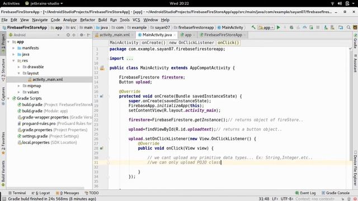Switch to the app editor tab
This screenshot has height=201, width=358.
(x=188, y=35)
